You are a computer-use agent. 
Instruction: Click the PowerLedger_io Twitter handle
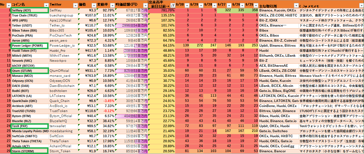(x=62, y=46)
